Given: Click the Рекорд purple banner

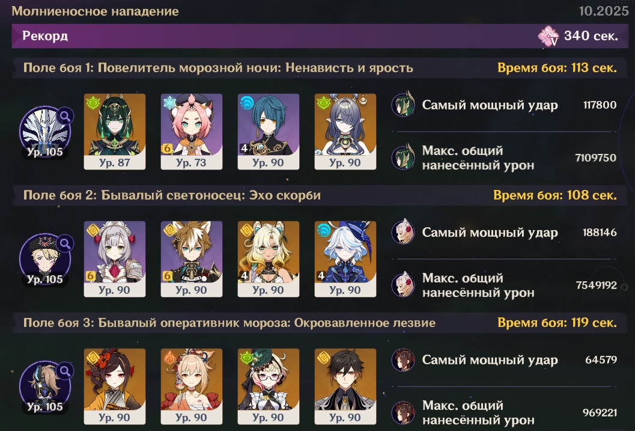Looking at the screenshot, I should (320, 36).
